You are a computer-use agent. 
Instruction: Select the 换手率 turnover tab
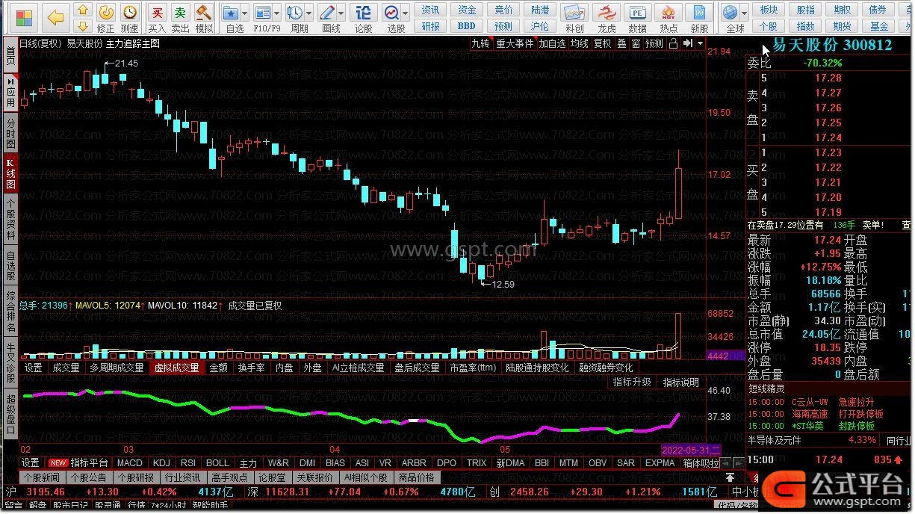(x=252, y=368)
